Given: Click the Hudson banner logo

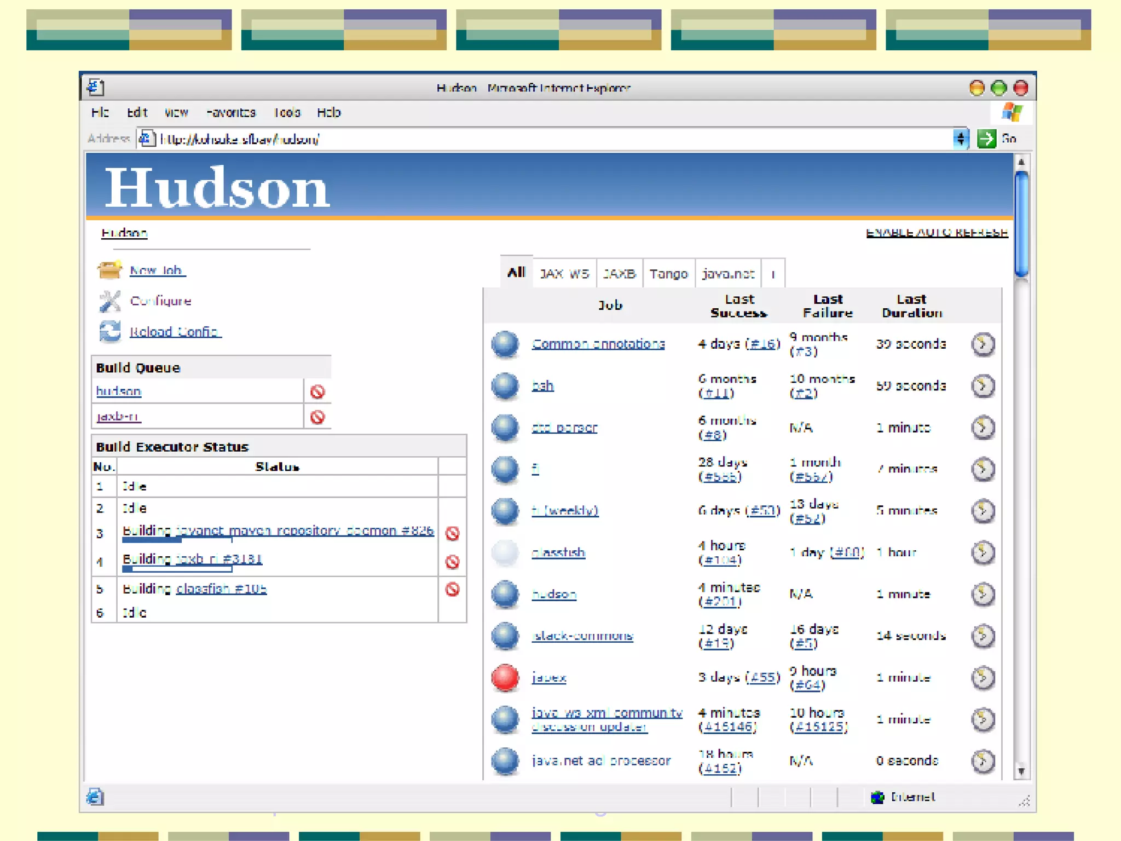Looking at the screenshot, I should tap(217, 188).
